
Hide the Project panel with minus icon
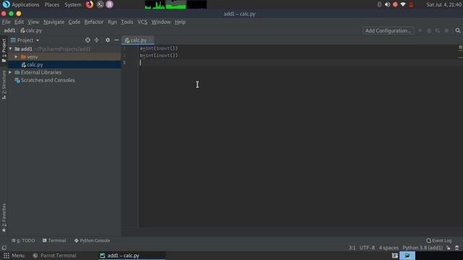(116, 40)
